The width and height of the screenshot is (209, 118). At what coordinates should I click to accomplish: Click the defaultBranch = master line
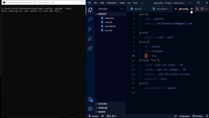click(x=160, y=88)
